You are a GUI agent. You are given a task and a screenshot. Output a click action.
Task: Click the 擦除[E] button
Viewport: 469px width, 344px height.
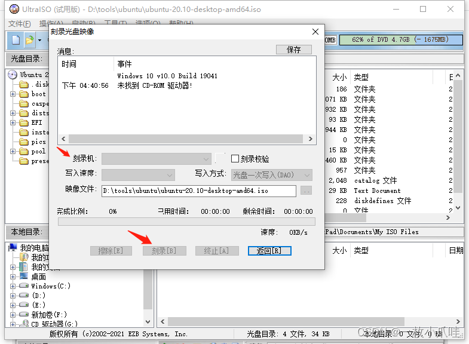111,251
